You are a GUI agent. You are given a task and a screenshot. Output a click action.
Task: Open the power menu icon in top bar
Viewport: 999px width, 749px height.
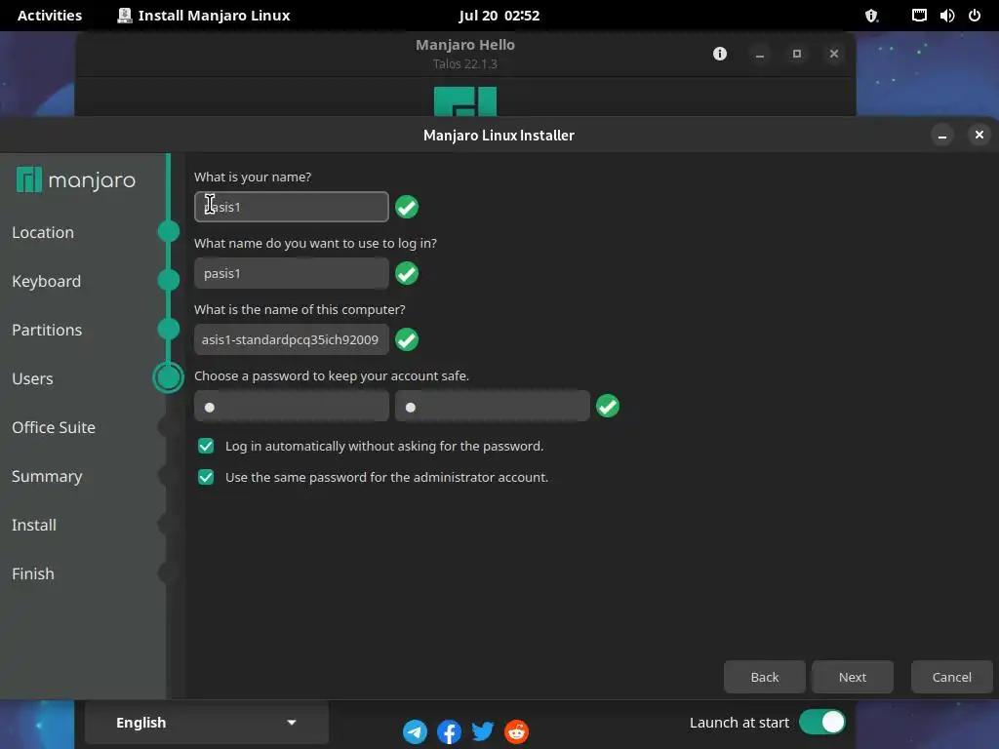pos(975,16)
